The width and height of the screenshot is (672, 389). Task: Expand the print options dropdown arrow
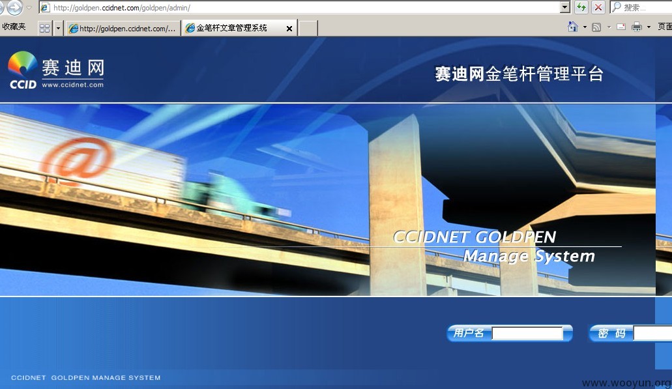pyautogui.click(x=649, y=27)
